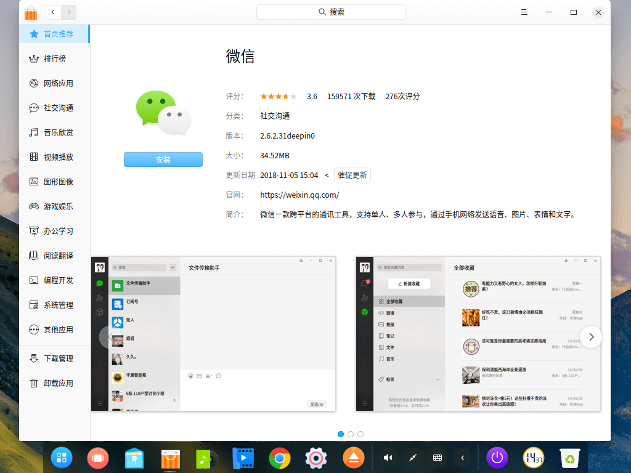The width and height of the screenshot is (631, 473).
Task: Click the star rating row
Action: point(279,97)
